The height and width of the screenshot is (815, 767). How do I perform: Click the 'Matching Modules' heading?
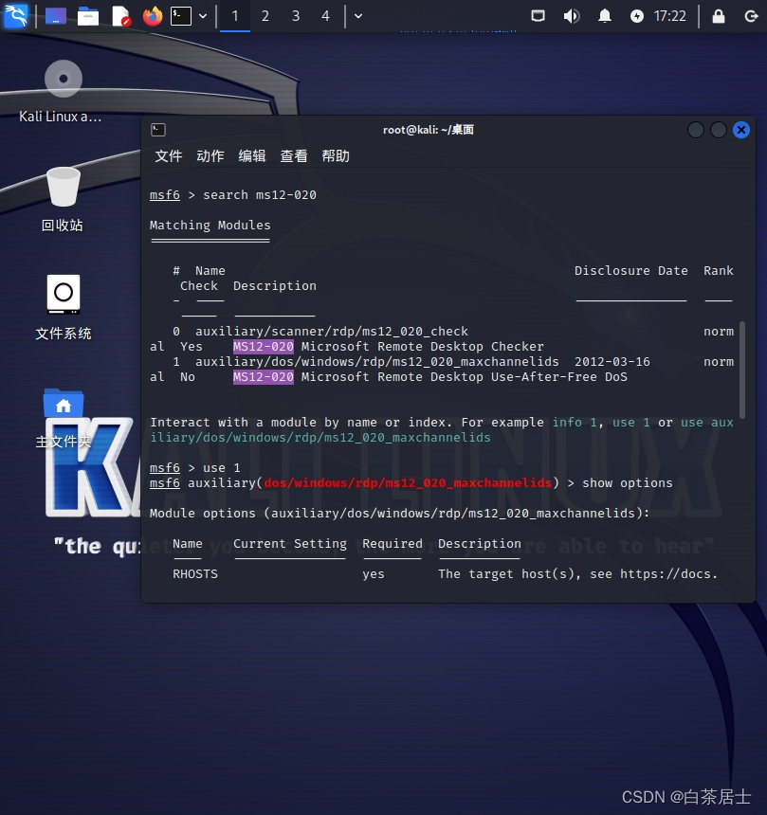click(210, 225)
